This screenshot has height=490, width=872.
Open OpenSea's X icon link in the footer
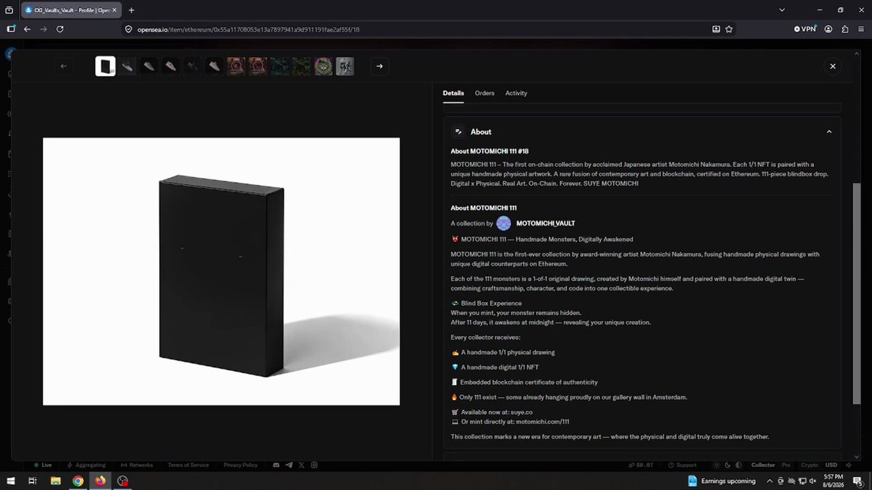tap(301, 465)
